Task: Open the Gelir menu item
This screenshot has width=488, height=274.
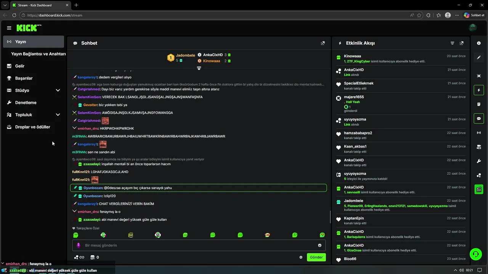Action: 34,66
